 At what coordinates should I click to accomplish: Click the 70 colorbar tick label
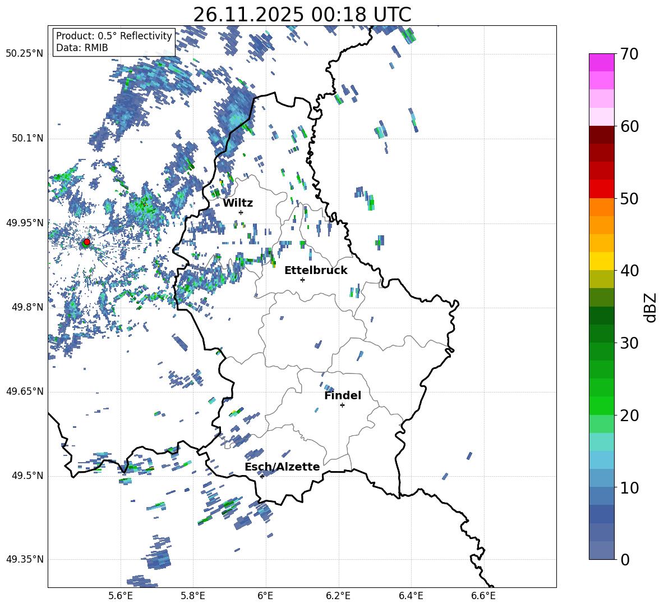pos(629,54)
